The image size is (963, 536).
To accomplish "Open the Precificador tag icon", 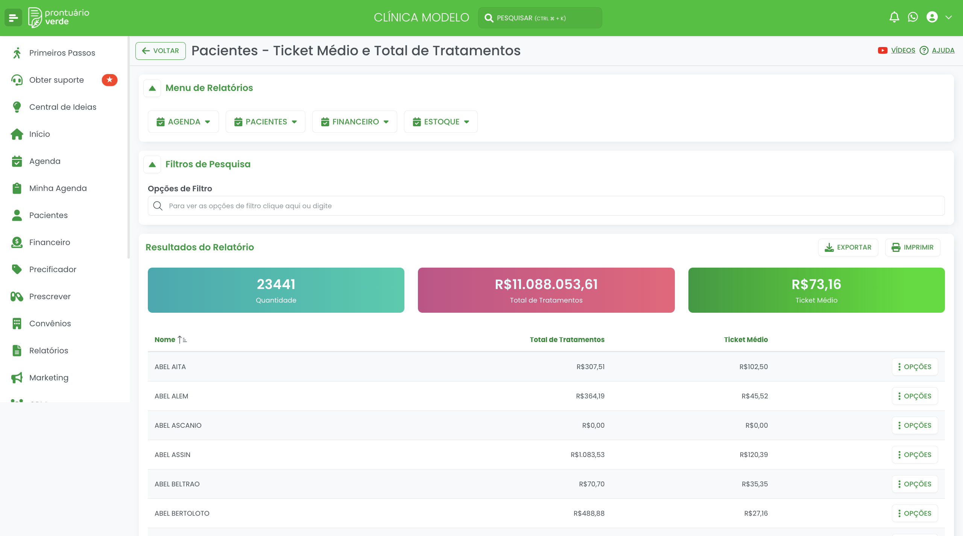I will pyautogui.click(x=17, y=270).
